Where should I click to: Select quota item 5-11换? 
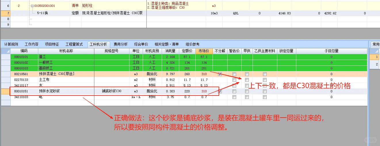[x=43, y=13]
